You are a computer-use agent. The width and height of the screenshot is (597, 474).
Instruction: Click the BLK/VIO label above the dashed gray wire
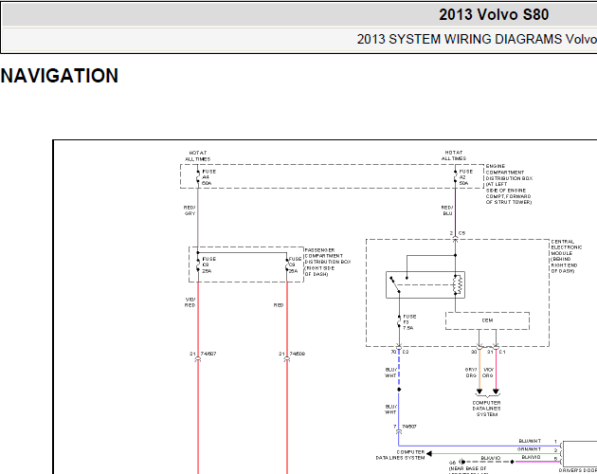(491, 458)
